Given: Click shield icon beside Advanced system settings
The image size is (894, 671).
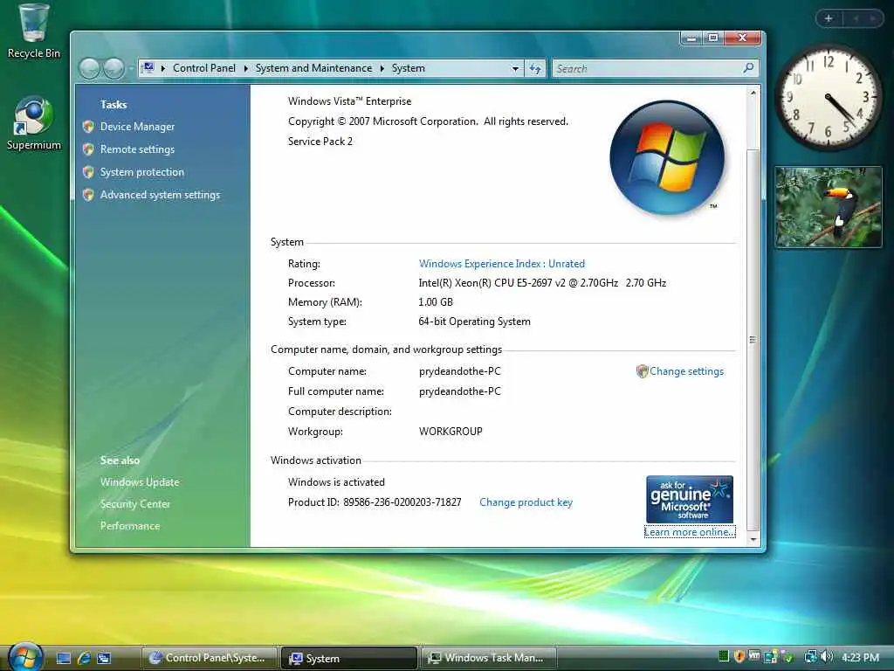Looking at the screenshot, I should pos(88,195).
